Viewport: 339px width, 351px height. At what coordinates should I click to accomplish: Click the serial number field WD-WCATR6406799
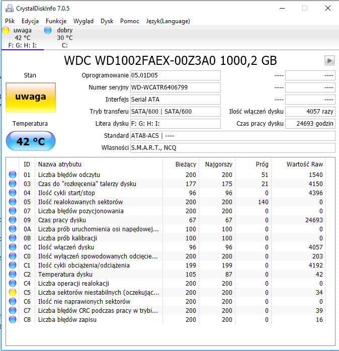(x=176, y=87)
